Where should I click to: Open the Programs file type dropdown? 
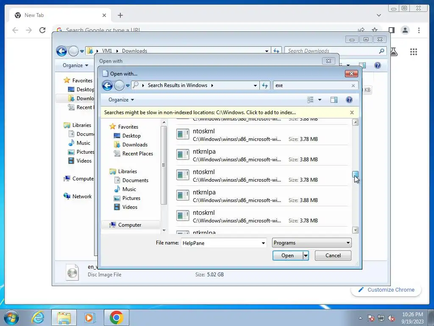point(312,243)
